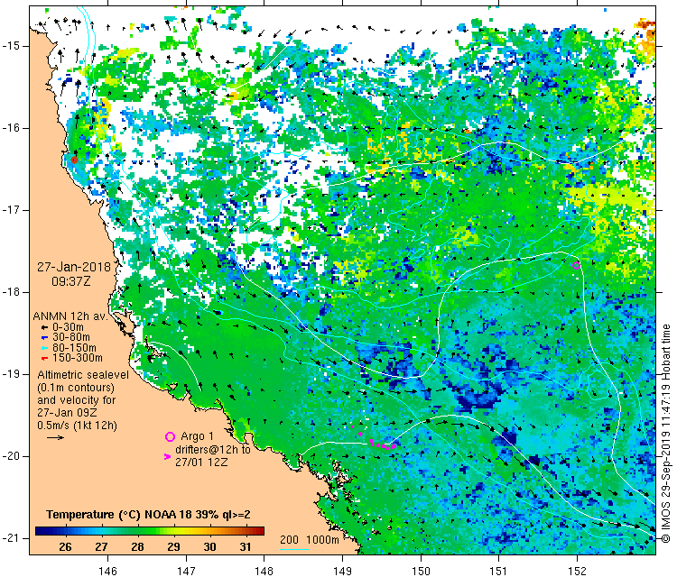Viewport: 677px width, 577px height.
Task: Click the black 0-30m arrow legend icon
Action: pyautogui.click(x=42, y=327)
